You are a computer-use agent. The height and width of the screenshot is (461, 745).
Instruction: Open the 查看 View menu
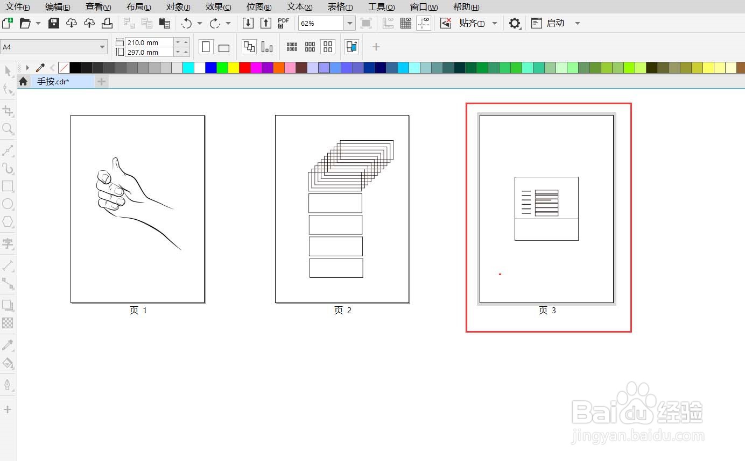click(x=98, y=7)
